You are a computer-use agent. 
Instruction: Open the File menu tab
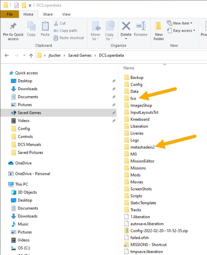click(10, 14)
